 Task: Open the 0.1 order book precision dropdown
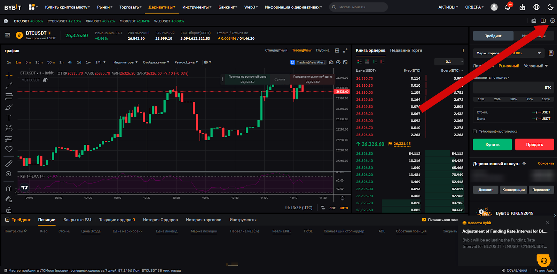point(449,62)
